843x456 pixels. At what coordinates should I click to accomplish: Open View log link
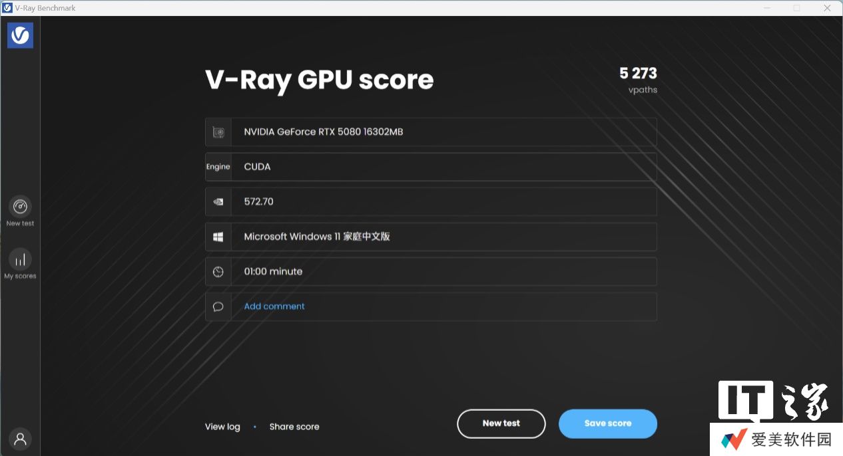[x=222, y=427]
